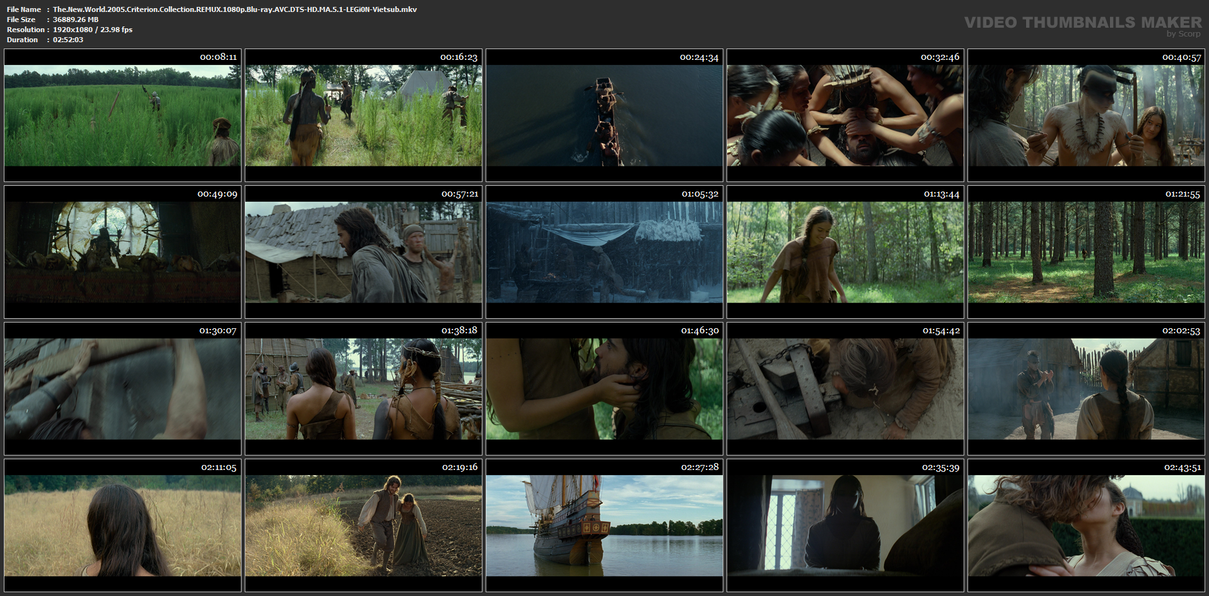Open the snowy fort thumbnail at 01:05:32
The width and height of the screenshot is (1209, 596).
pos(604,252)
